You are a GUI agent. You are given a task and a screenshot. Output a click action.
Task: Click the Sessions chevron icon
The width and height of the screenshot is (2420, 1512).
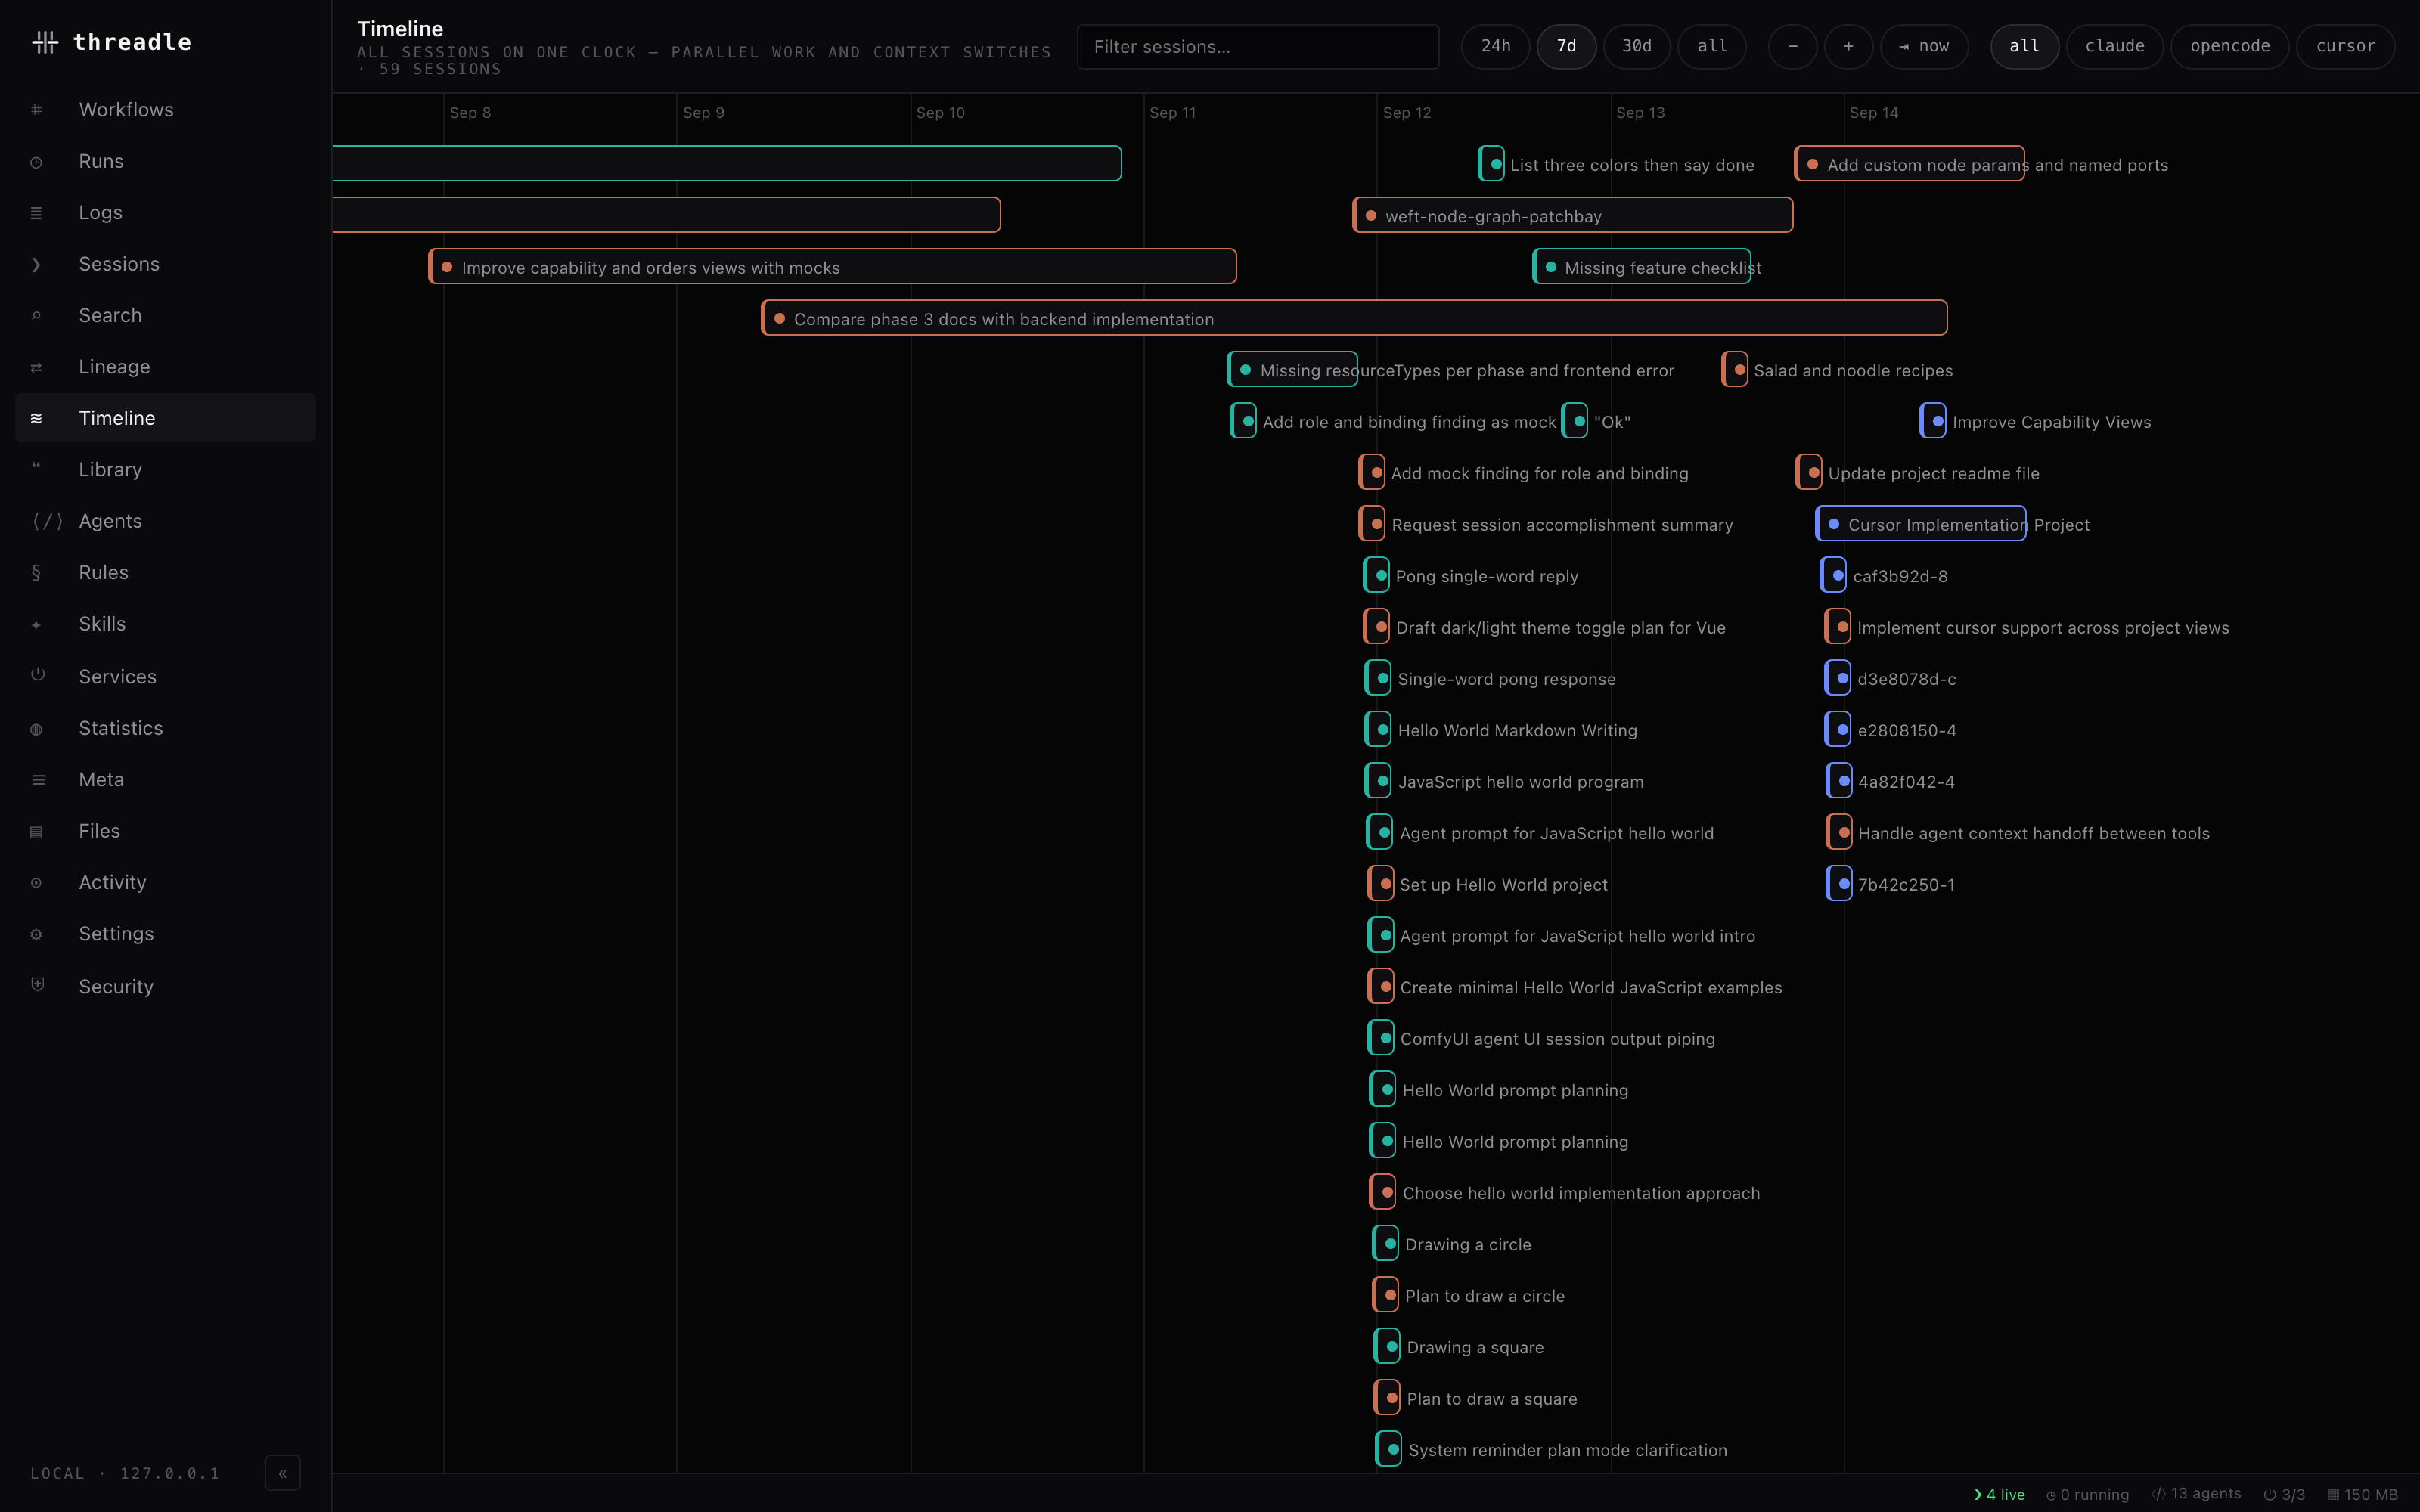(37, 264)
